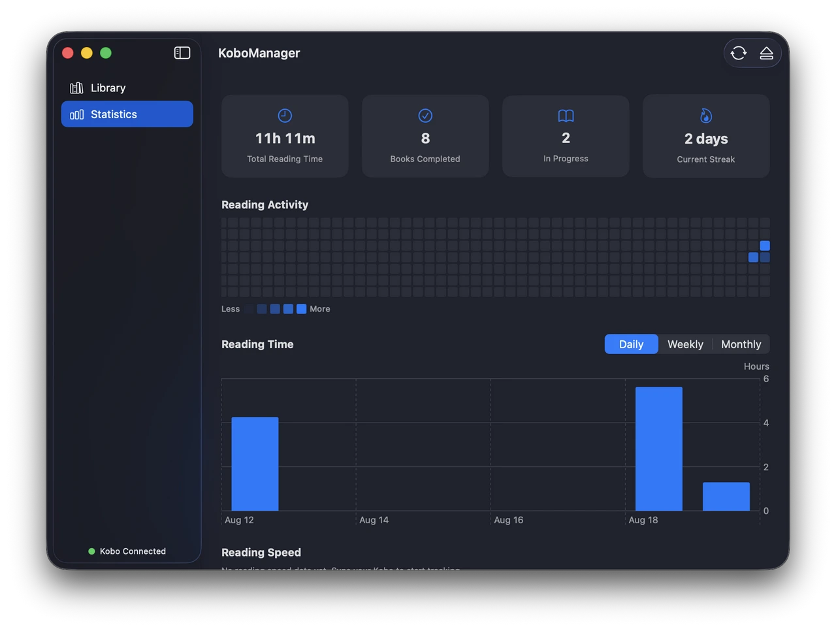Open the Library section

click(127, 88)
